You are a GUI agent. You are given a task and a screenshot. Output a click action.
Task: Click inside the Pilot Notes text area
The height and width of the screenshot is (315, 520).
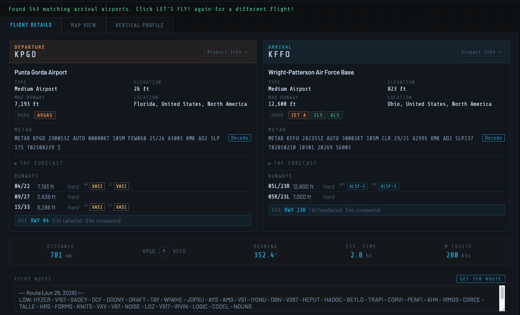click(x=257, y=298)
